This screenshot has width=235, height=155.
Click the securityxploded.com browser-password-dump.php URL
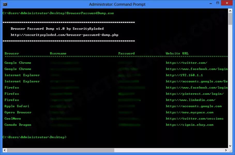[64, 35]
